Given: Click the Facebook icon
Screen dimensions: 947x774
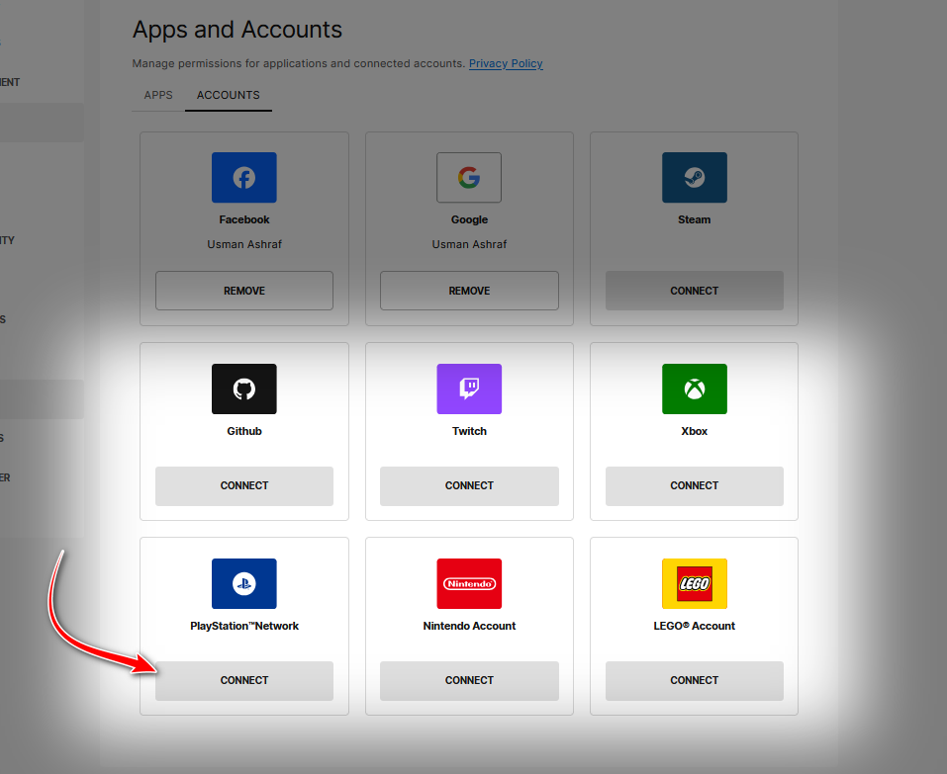Looking at the screenshot, I should [243, 177].
